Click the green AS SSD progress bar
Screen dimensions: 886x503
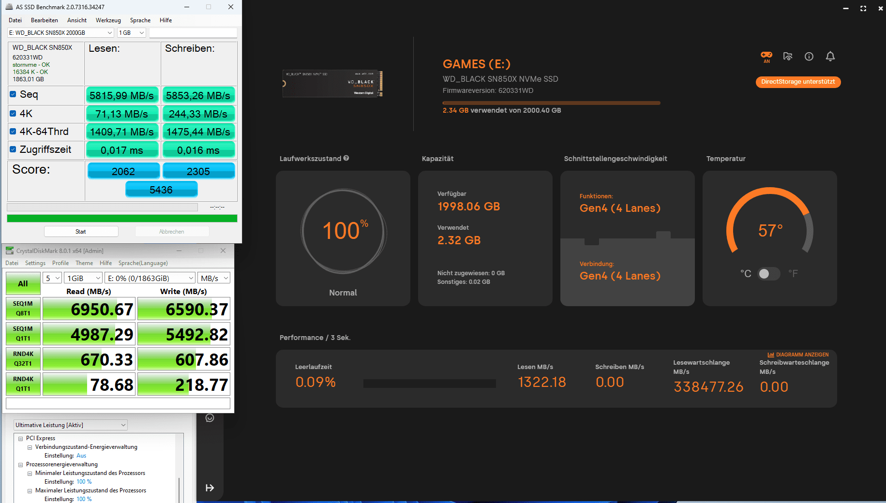pyautogui.click(x=122, y=219)
